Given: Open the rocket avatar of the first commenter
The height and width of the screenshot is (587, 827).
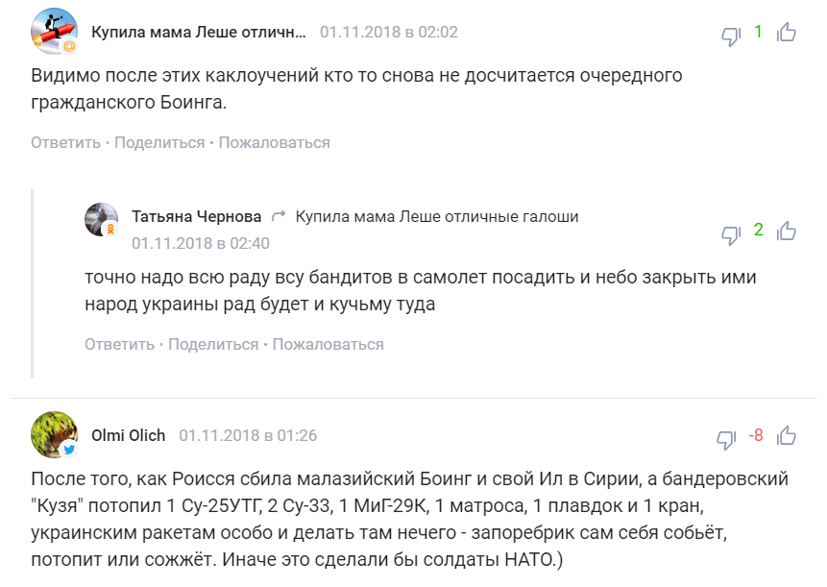Looking at the screenshot, I should [55, 32].
